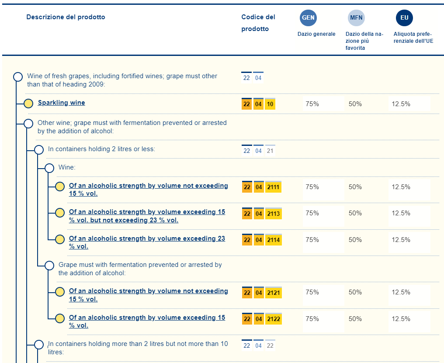Viewport: 444px width, 363px height.
Task: Open wine 'exceeding 23 % vol.' link
Action: pos(147,242)
